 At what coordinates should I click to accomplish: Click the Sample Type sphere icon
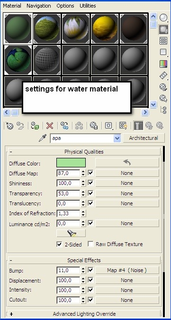pos(163,18)
